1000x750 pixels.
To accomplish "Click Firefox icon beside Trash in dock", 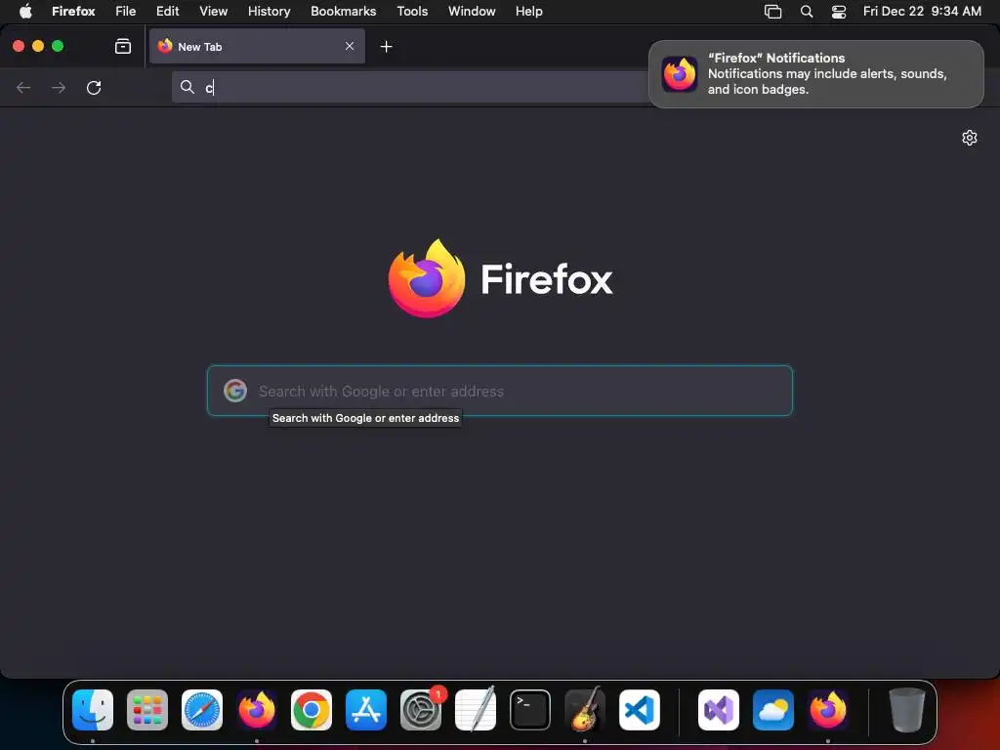I will coord(828,709).
